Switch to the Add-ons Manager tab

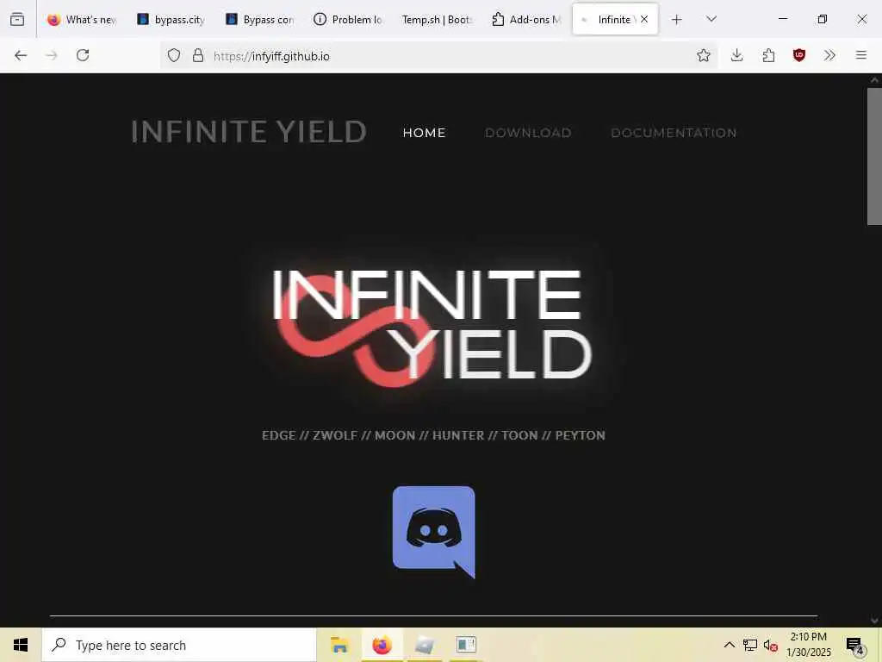526,19
